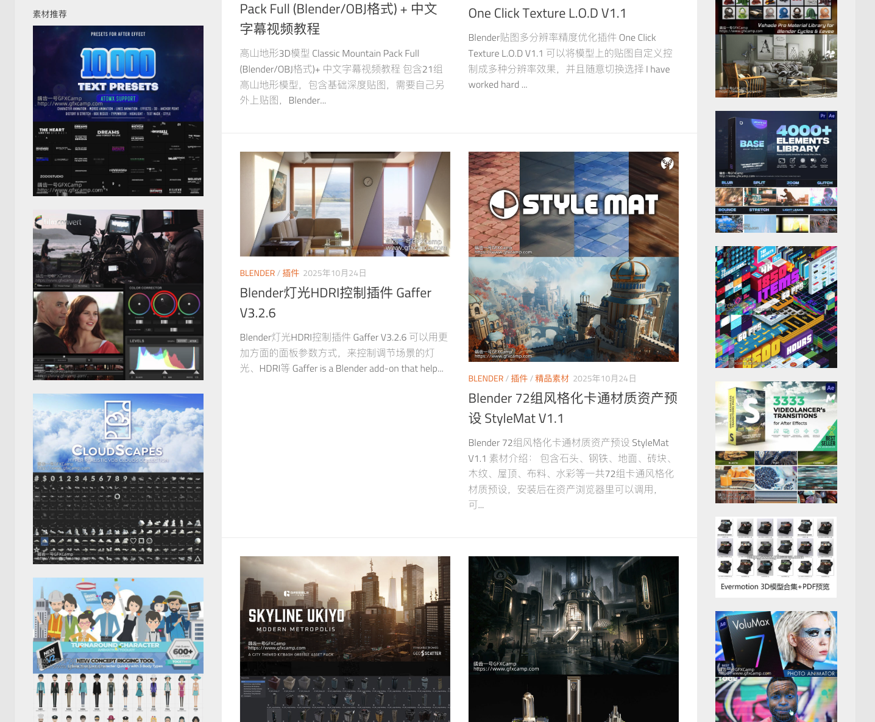Click the One Click Texture L.O.D excerpt text
The width and height of the screenshot is (875, 722).
570,61
